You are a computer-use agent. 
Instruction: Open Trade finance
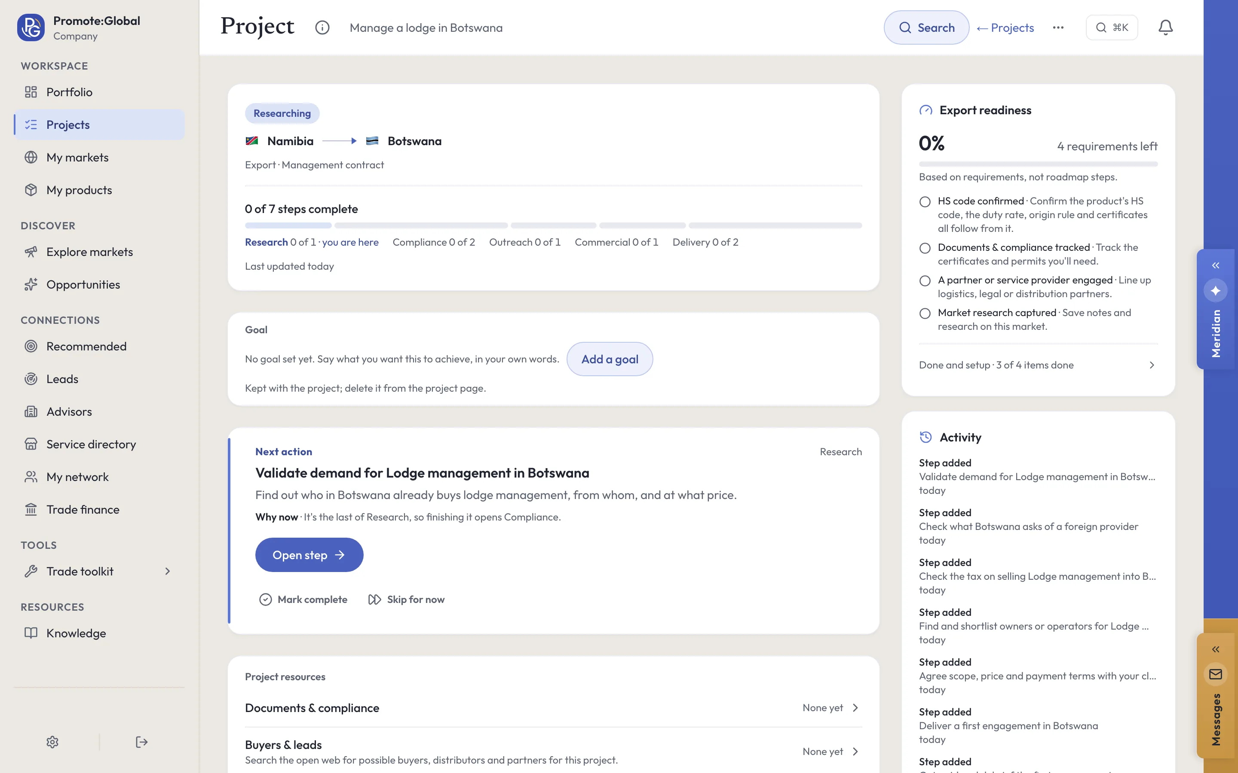point(99,510)
